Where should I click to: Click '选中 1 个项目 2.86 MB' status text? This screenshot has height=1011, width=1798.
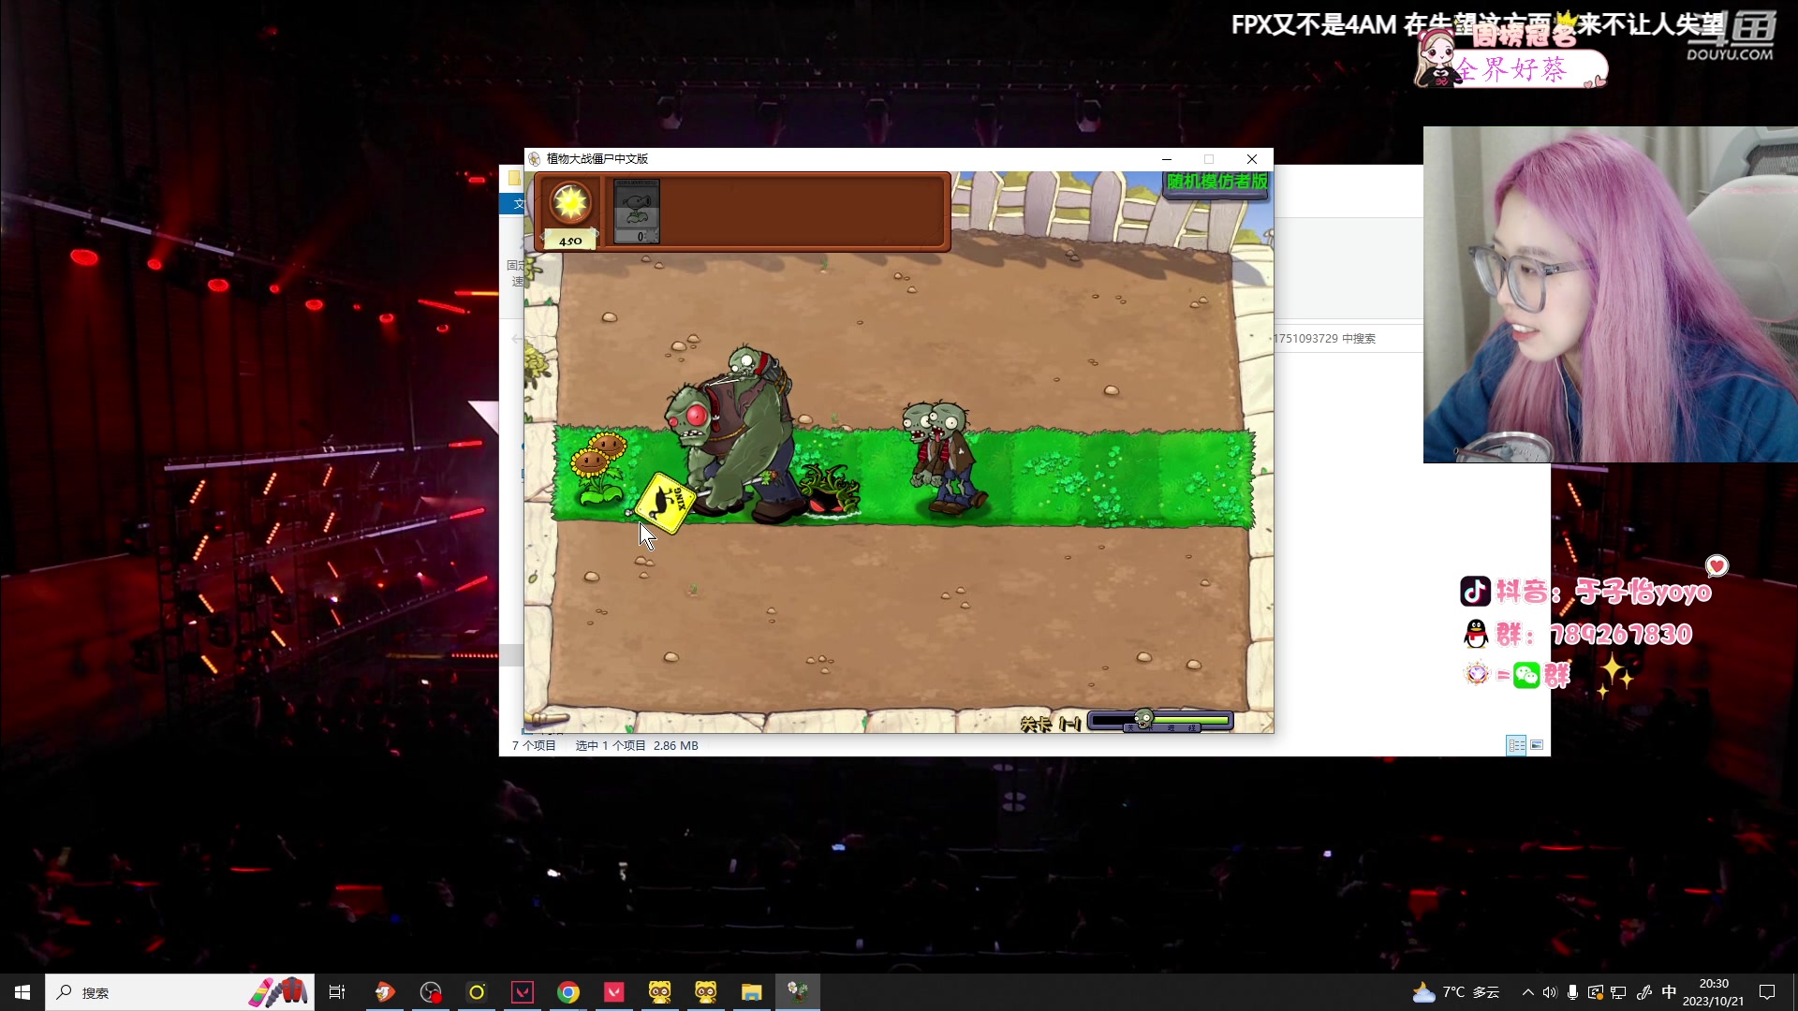(x=637, y=746)
